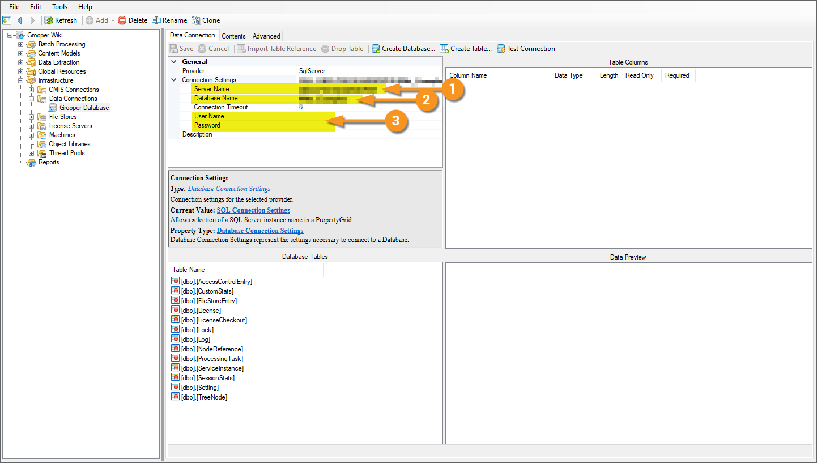
Task: Expand the Content Models tree node
Action: click(x=21, y=53)
